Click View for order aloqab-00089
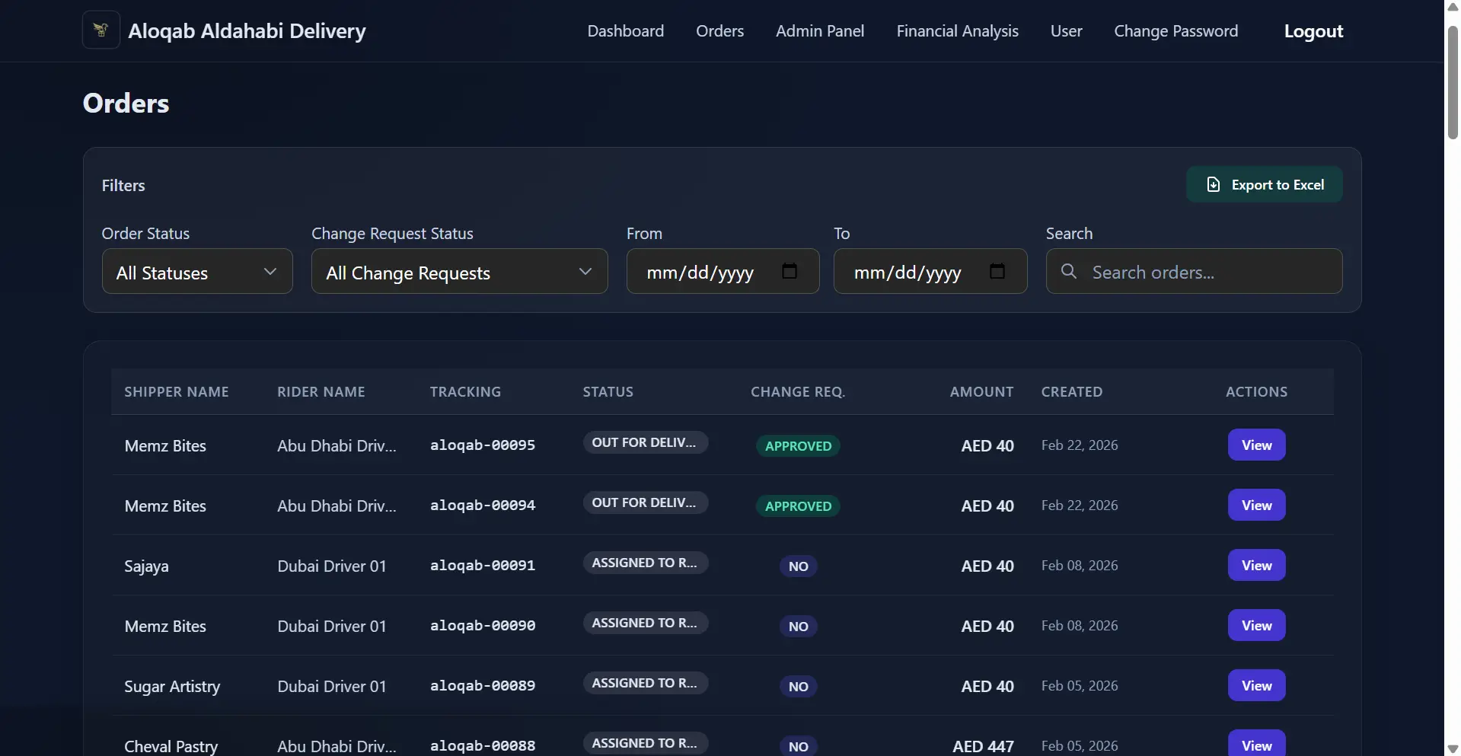Screen dimensions: 1461x756 (1255, 684)
